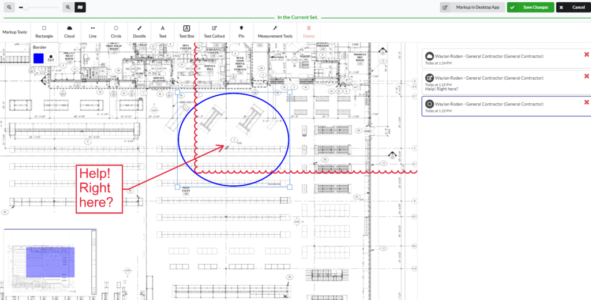Select the Line markup tool
The width and height of the screenshot is (591, 300).
pyautogui.click(x=93, y=32)
